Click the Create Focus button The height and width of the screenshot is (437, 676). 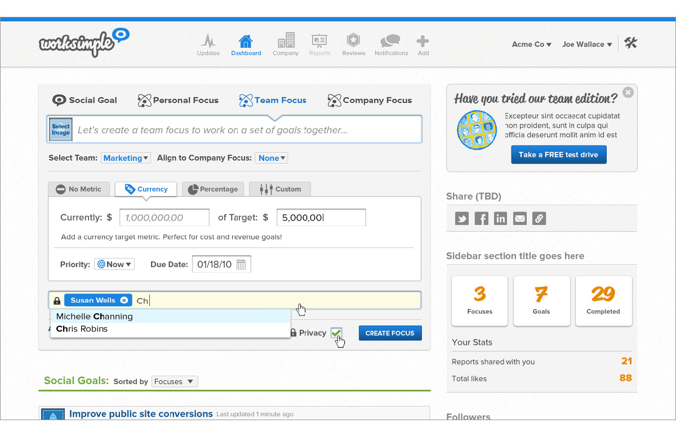tap(390, 333)
